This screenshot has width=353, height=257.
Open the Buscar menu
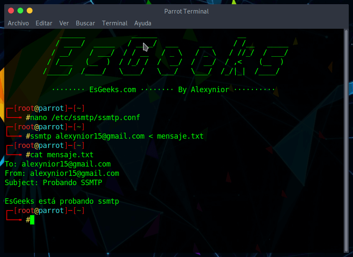(85, 23)
